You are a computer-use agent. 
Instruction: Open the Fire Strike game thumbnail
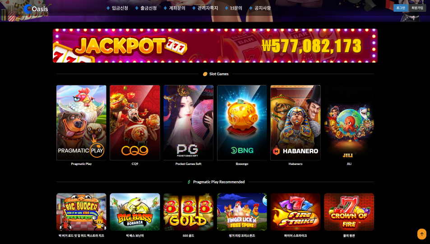click(x=296, y=212)
